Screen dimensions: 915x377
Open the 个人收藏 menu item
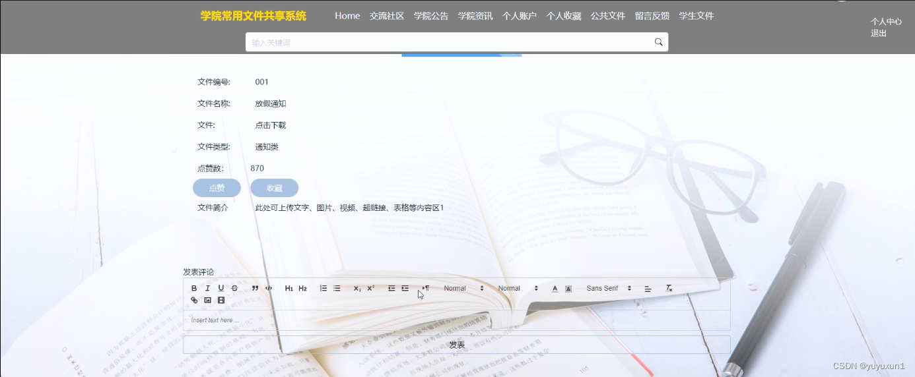tap(564, 16)
